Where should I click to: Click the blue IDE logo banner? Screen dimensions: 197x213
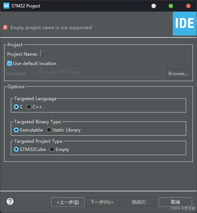tap(185, 24)
